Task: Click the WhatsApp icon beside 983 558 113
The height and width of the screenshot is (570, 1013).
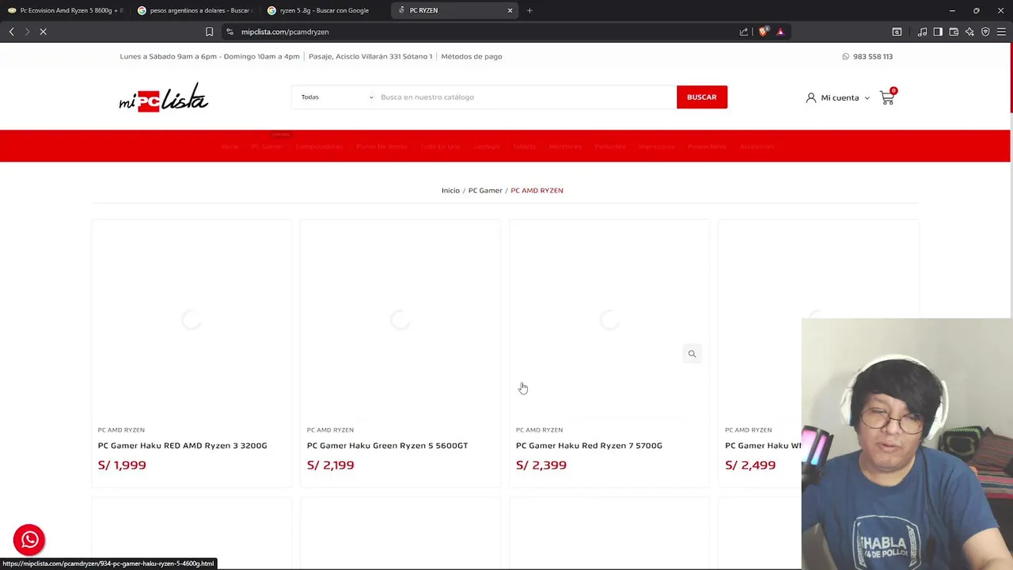Action: coord(845,56)
